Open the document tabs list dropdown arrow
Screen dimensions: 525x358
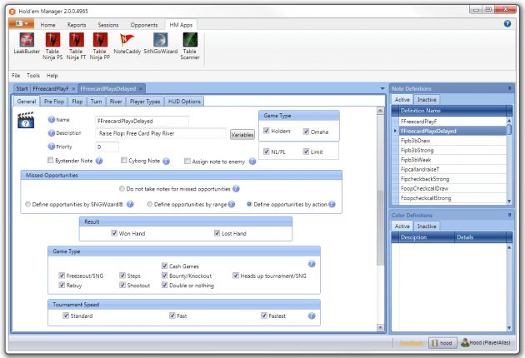click(x=382, y=88)
